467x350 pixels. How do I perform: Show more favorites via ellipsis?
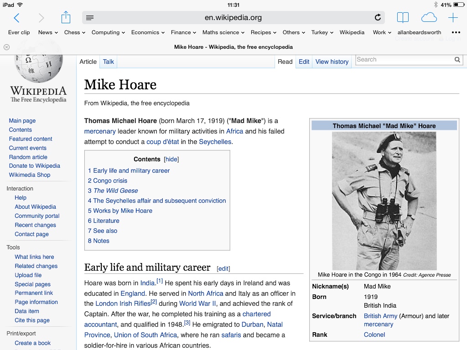(456, 32)
